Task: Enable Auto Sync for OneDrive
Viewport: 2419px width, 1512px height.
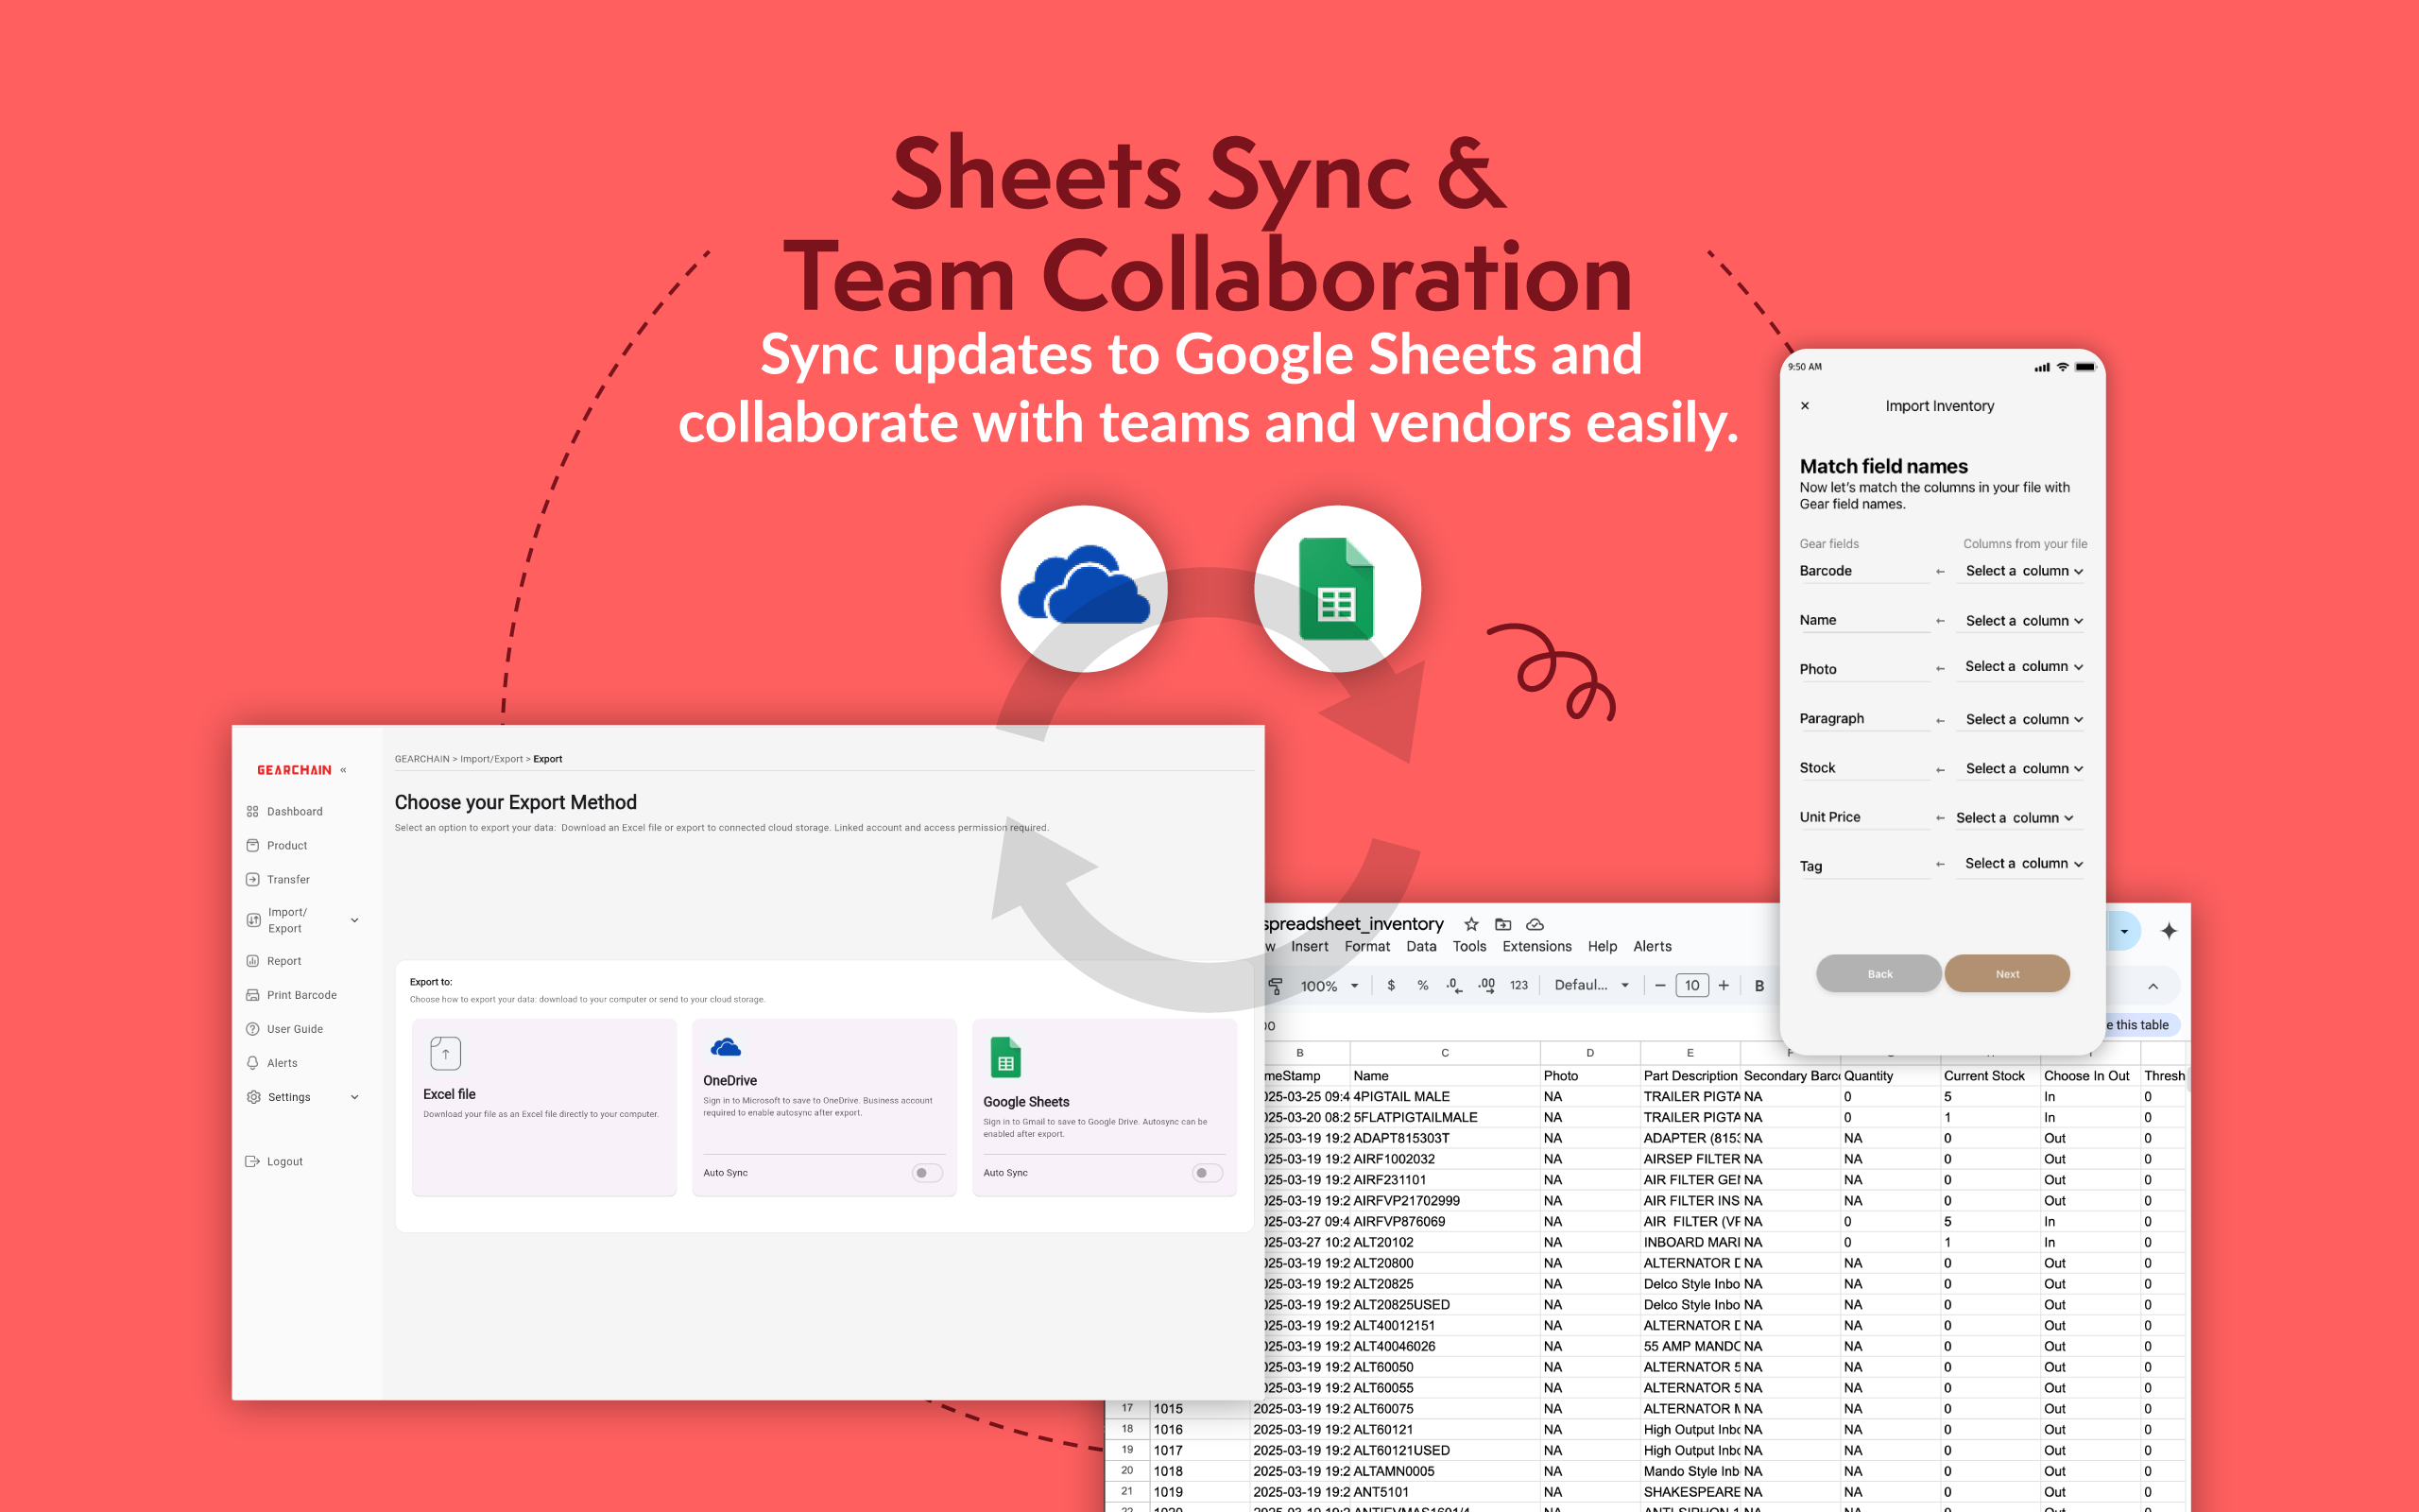Action: tap(927, 1173)
